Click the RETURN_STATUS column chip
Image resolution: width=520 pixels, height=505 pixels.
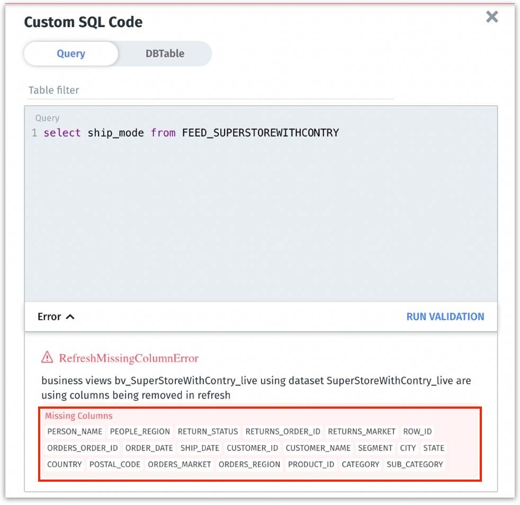click(208, 431)
